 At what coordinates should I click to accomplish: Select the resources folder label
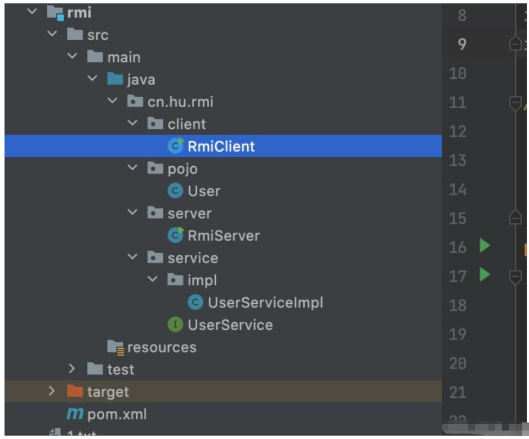tap(162, 347)
